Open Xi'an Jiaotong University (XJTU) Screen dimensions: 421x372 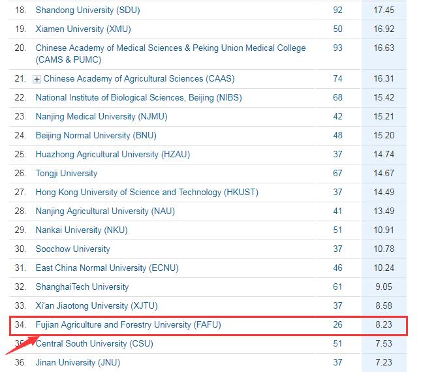click(x=97, y=306)
